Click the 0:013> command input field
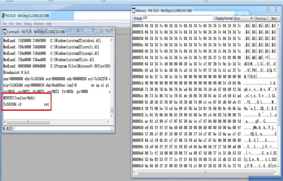 (x=62, y=129)
